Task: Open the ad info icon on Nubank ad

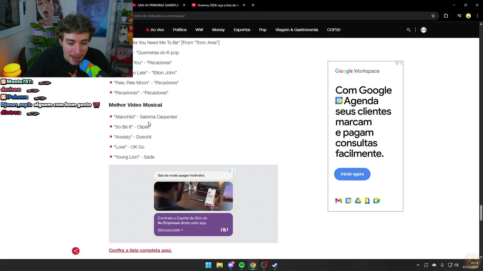Action: coord(229,171)
